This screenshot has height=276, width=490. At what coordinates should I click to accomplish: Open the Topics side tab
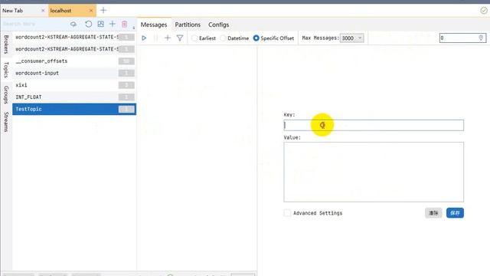point(6,70)
